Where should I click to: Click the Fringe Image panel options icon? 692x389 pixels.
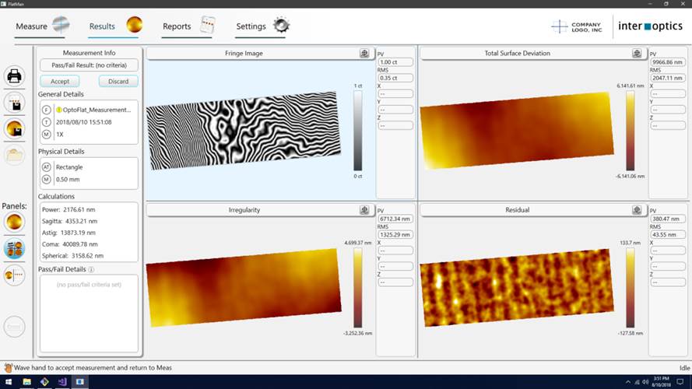(364, 54)
